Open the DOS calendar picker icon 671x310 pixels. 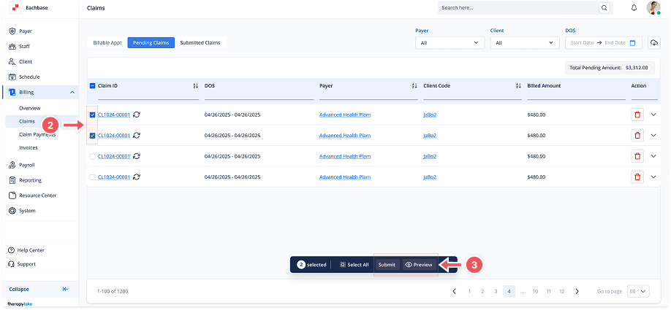click(x=633, y=43)
